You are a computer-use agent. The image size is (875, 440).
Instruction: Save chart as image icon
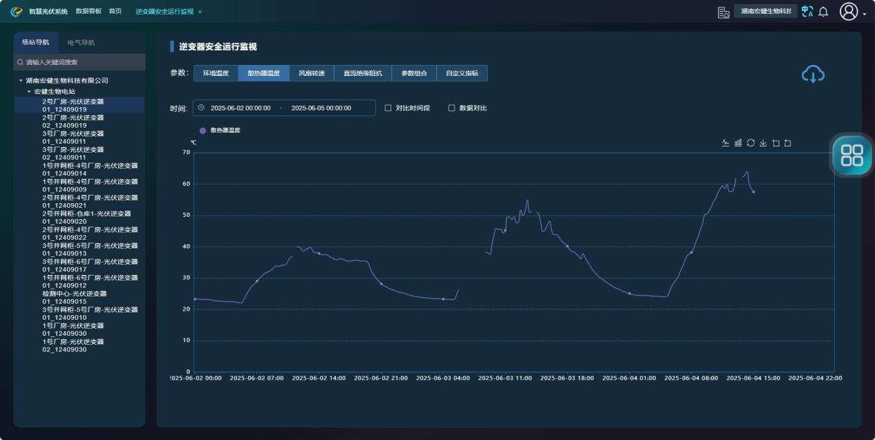point(763,143)
